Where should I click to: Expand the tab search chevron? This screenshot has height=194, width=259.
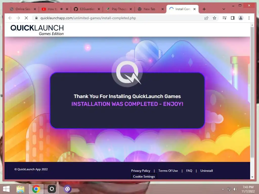click(224, 9)
